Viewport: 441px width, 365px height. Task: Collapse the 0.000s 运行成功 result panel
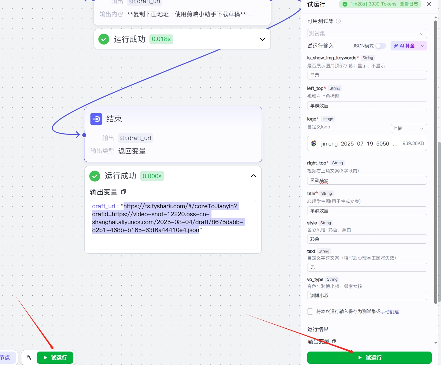(x=253, y=176)
